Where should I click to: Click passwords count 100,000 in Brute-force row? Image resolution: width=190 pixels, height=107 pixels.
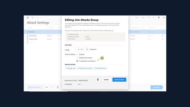pyautogui.click(x=132, y=39)
